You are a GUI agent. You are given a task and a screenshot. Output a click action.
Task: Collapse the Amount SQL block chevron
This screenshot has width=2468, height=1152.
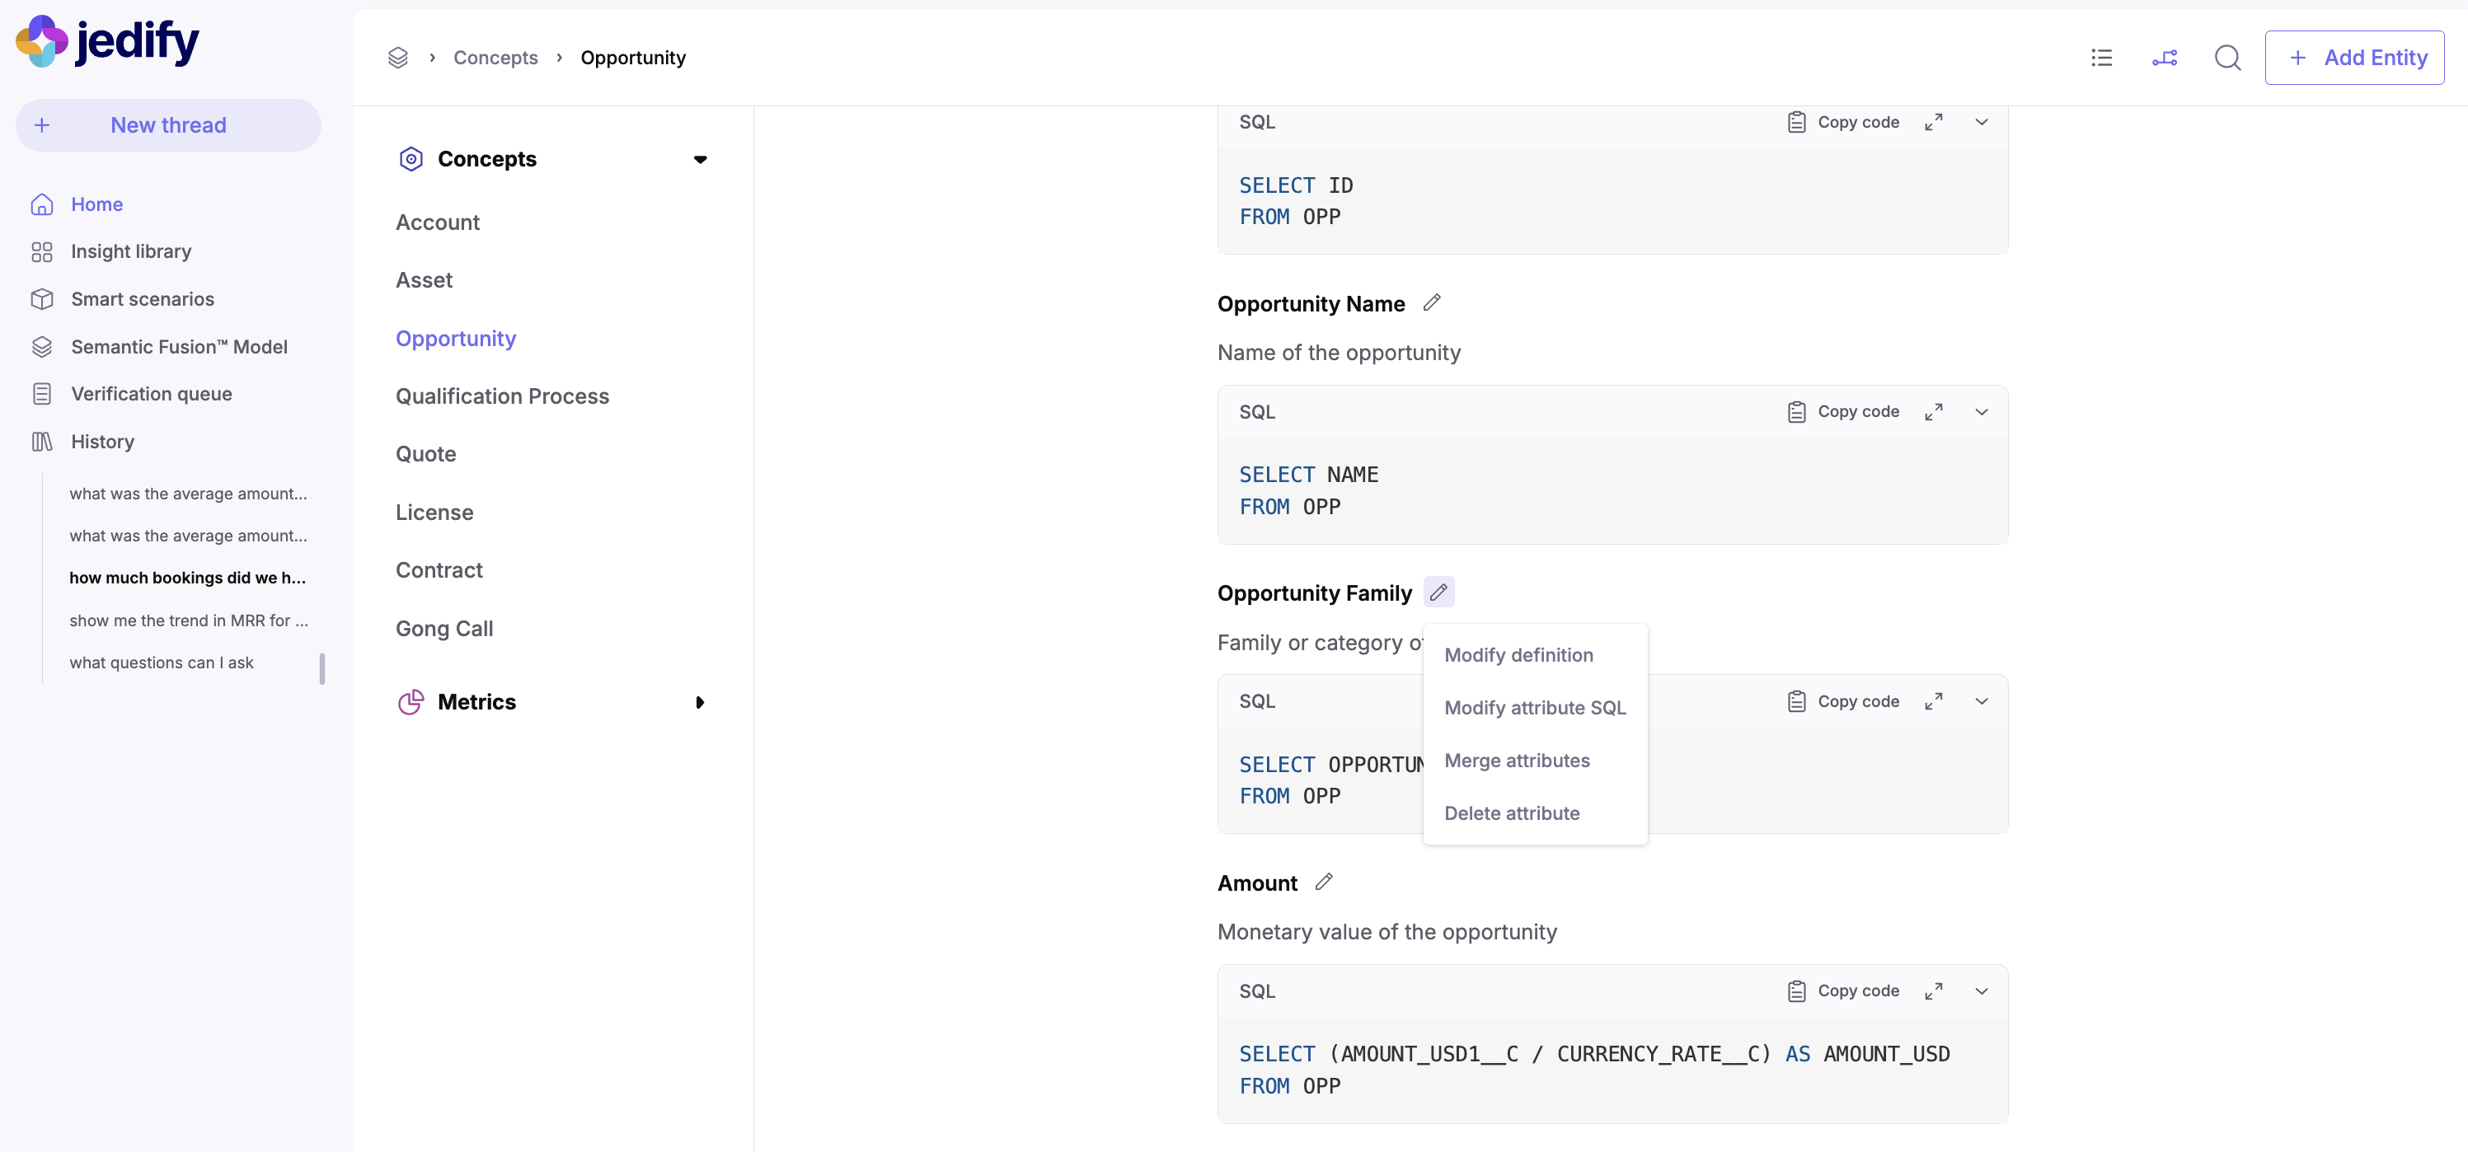pyautogui.click(x=1982, y=991)
